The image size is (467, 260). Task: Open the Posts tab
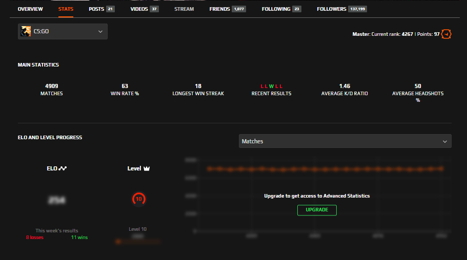pyautogui.click(x=96, y=9)
